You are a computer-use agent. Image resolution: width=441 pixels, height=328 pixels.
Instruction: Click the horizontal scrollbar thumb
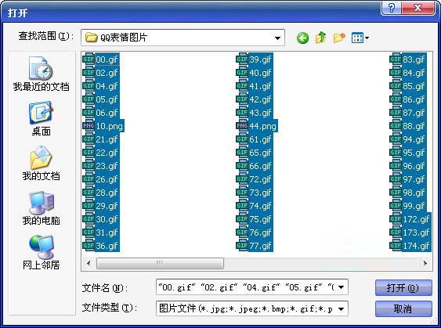160,263
